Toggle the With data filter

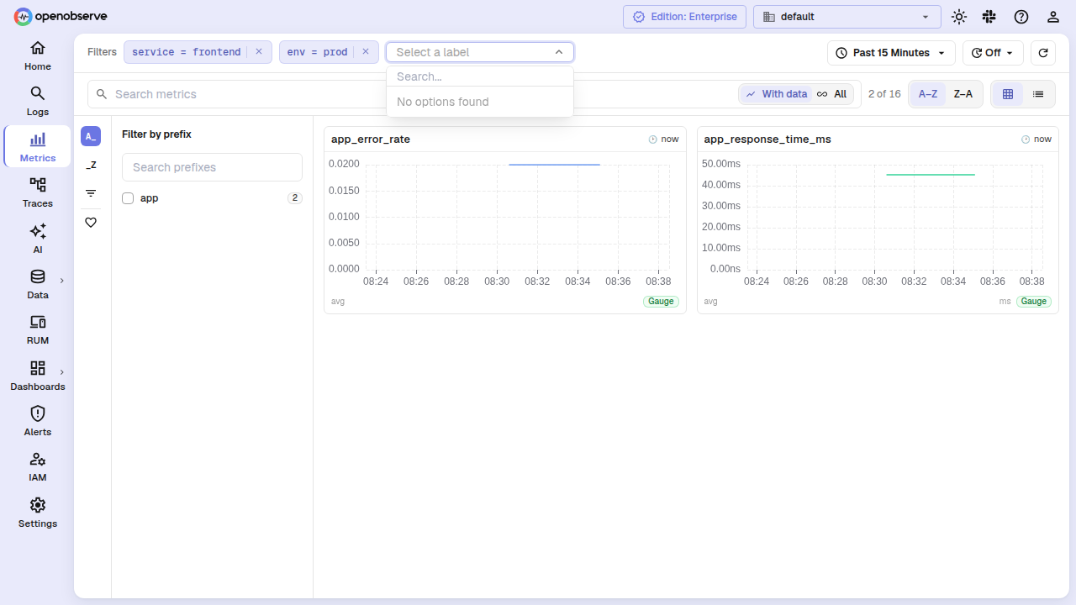coord(776,94)
